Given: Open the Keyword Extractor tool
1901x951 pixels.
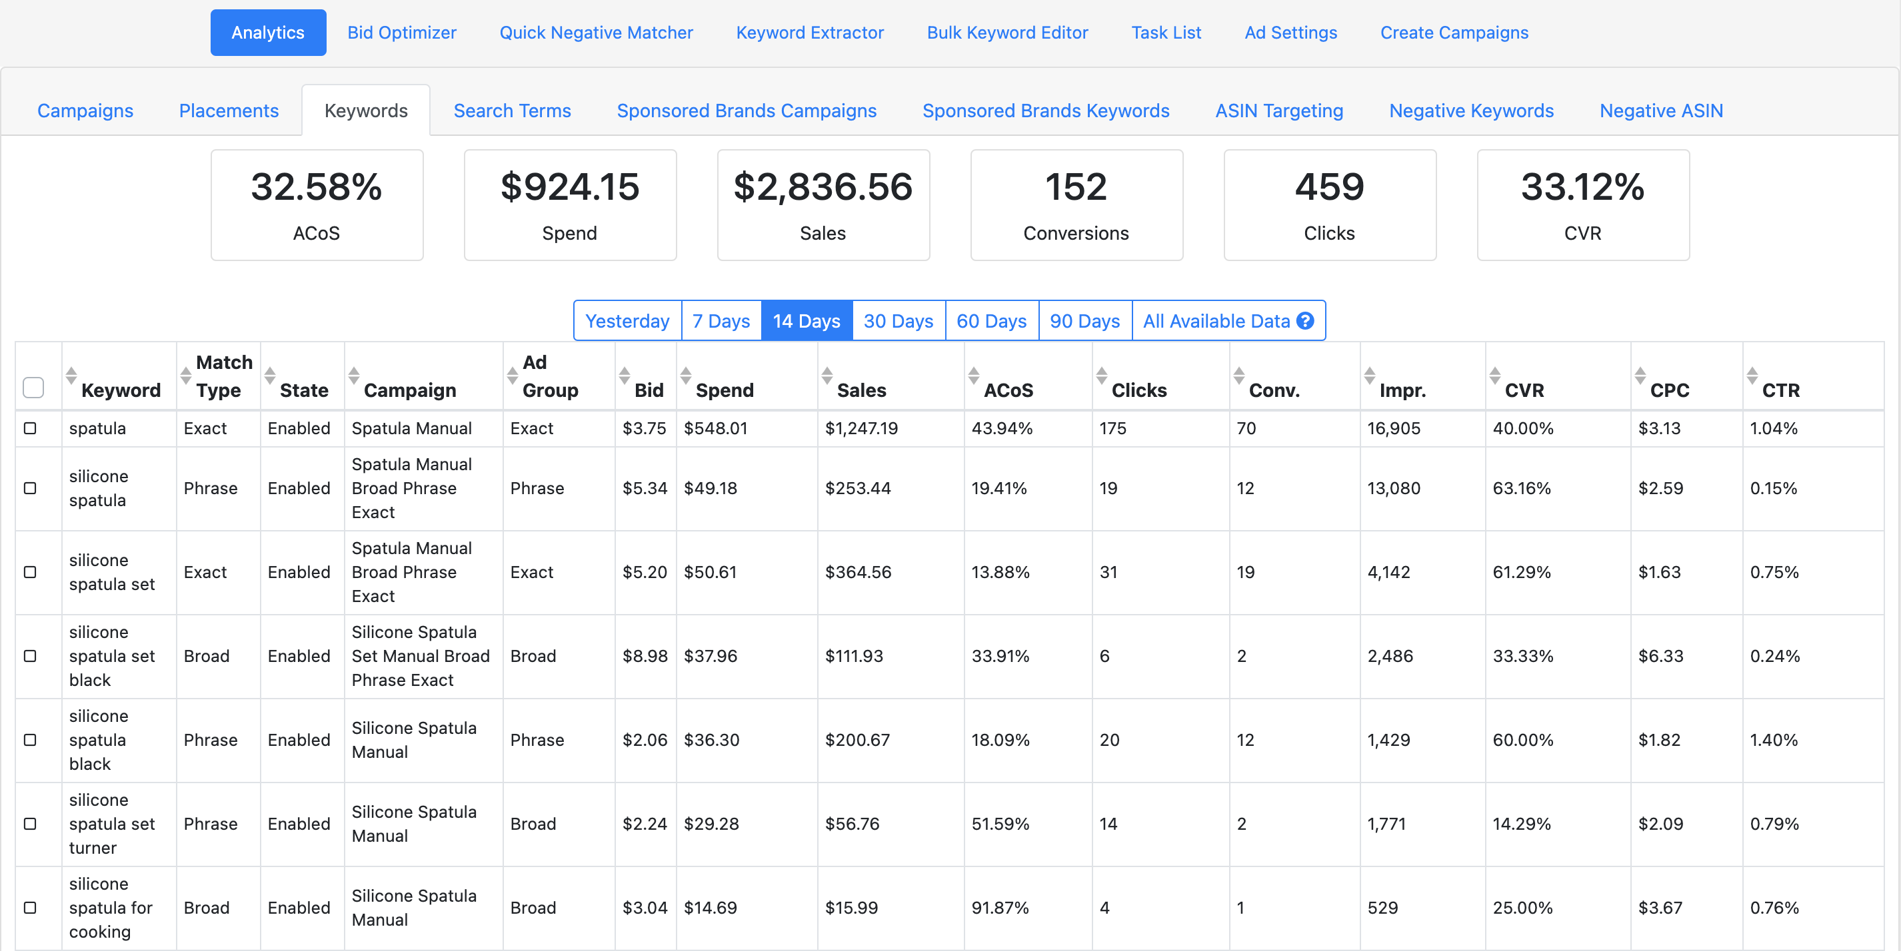Looking at the screenshot, I should tap(810, 33).
